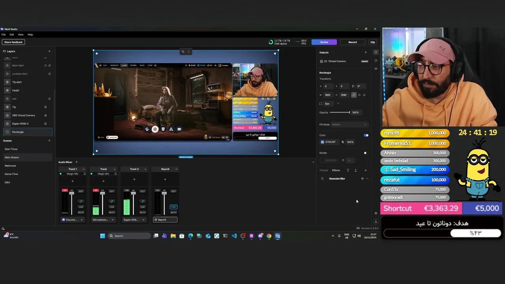Click the link icon on Track 1 strip
This screenshot has width=505, height=284.
pyautogui.click(x=81, y=201)
